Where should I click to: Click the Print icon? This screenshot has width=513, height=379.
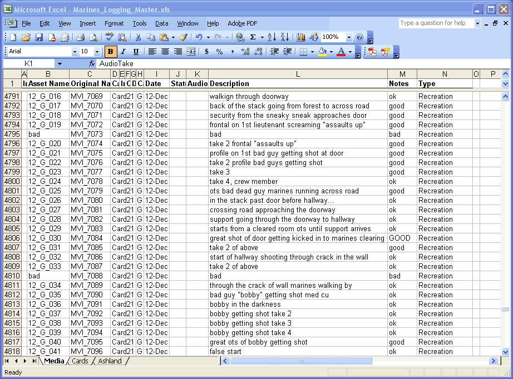(80, 37)
